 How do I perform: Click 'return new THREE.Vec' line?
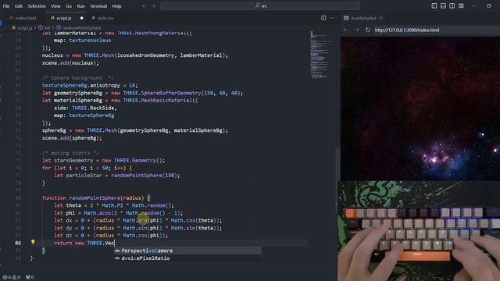click(84, 243)
